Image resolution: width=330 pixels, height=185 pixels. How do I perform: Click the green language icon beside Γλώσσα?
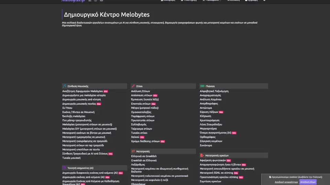(202, 86)
